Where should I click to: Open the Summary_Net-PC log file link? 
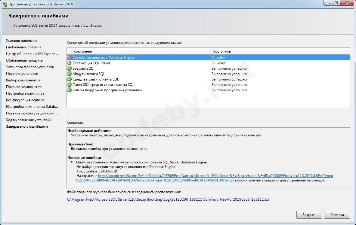click(168, 199)
